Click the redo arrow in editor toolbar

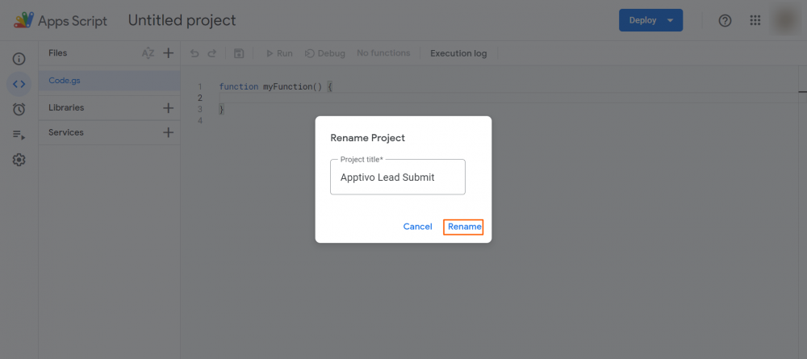coord(212,54)
